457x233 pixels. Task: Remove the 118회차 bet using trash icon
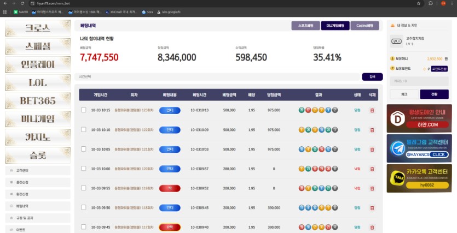click(x=372, y=208)
